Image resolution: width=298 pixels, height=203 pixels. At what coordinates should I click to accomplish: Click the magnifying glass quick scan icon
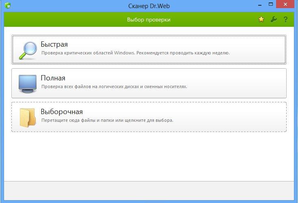pyautogui.click(x=28, y=50)
